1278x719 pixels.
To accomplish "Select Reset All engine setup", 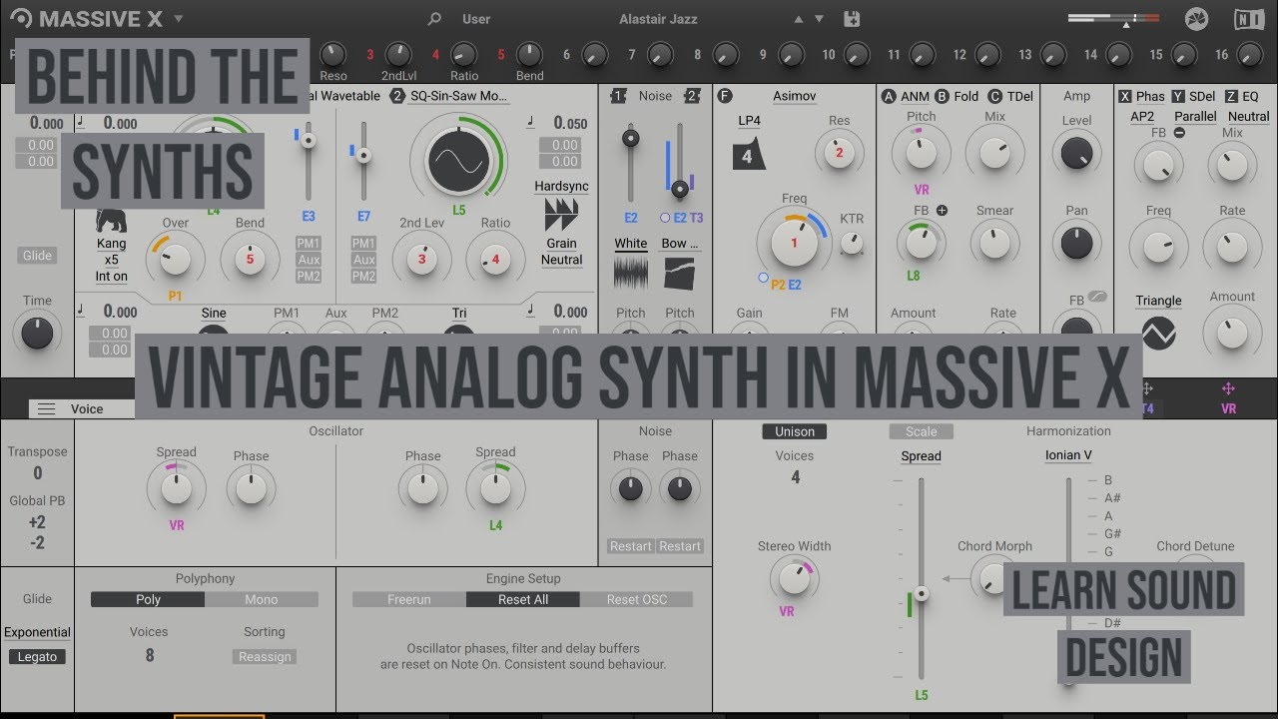I will pos(523,599).
